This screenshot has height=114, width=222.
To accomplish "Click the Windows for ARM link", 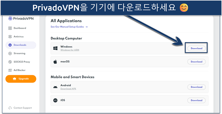I will click(x=70, y=50).
